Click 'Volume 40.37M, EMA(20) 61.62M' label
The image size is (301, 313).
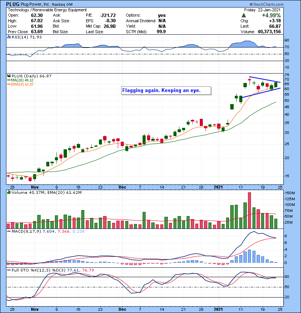47,193
